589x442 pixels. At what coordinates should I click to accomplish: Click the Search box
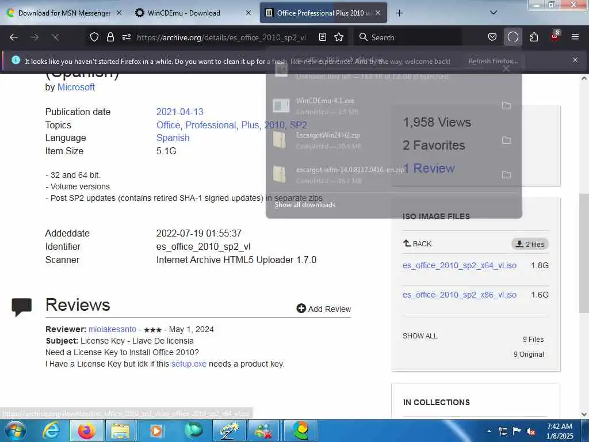[408, 37]
